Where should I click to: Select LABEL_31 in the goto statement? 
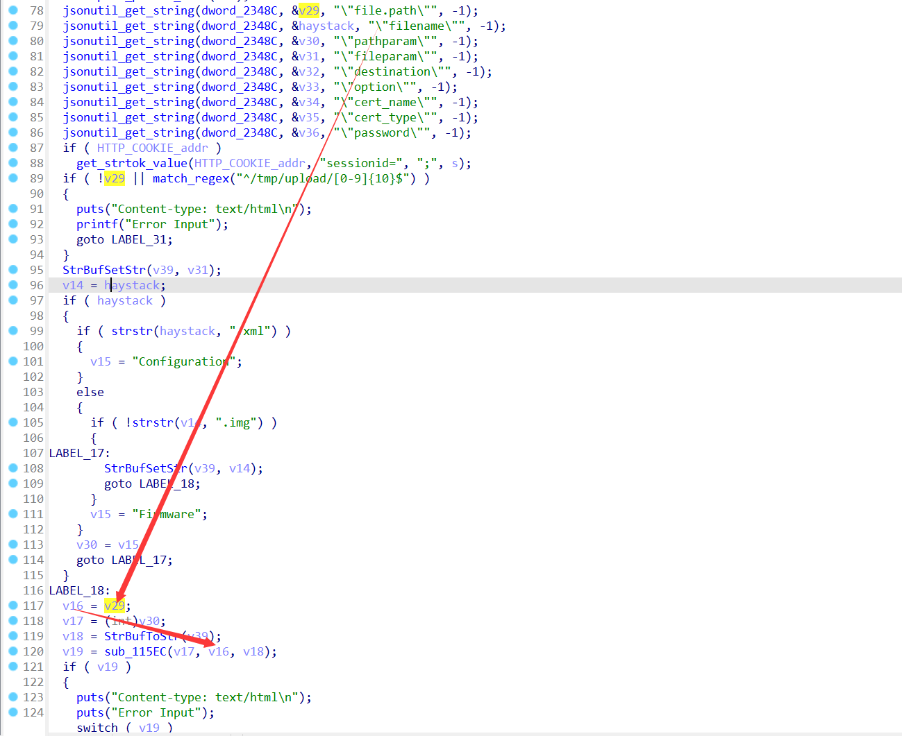pos(139,240)
